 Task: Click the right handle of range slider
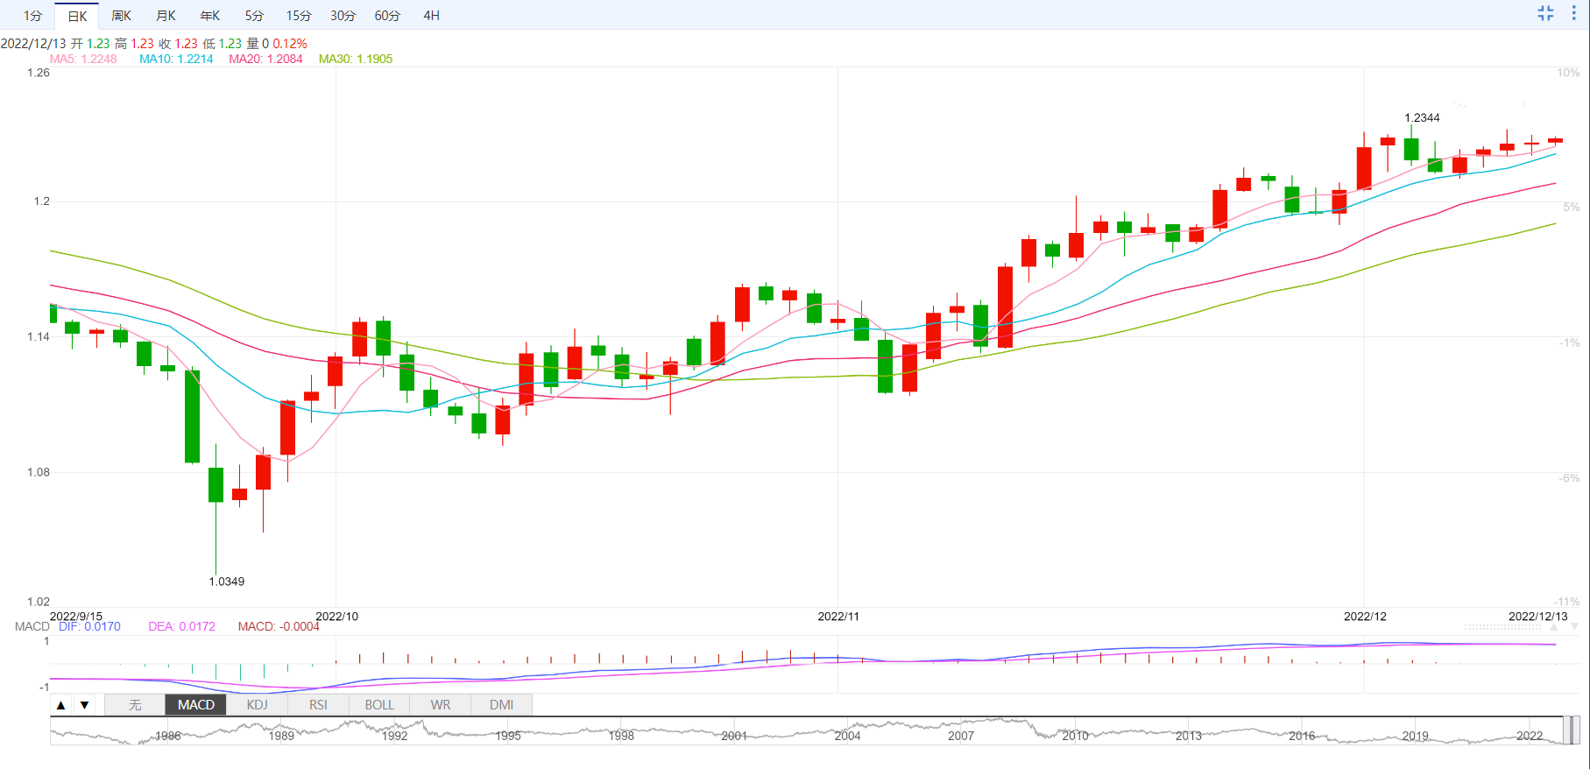pos(1574,730)
